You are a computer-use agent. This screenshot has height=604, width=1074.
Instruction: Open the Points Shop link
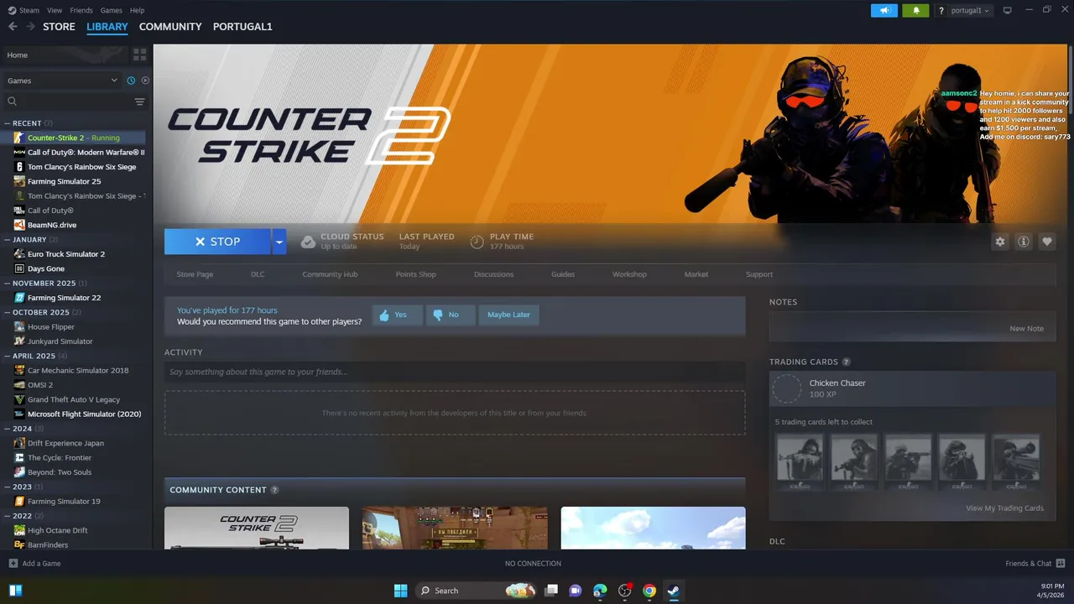point(416,274)
